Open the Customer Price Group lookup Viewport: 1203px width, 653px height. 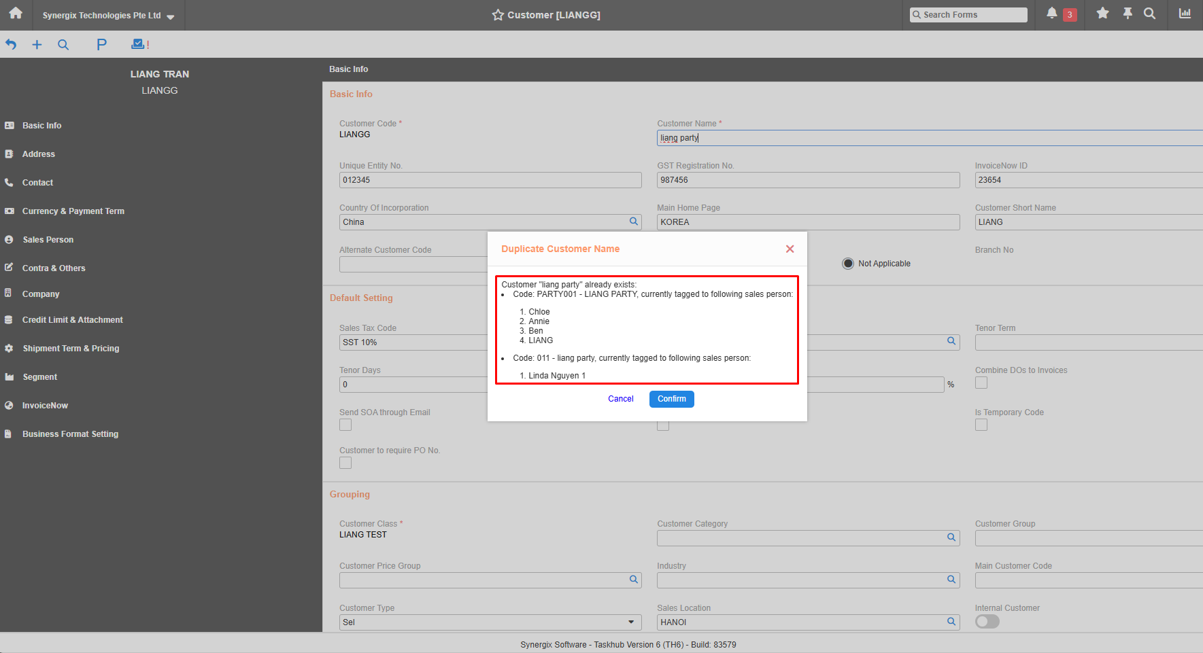point(633,580)
